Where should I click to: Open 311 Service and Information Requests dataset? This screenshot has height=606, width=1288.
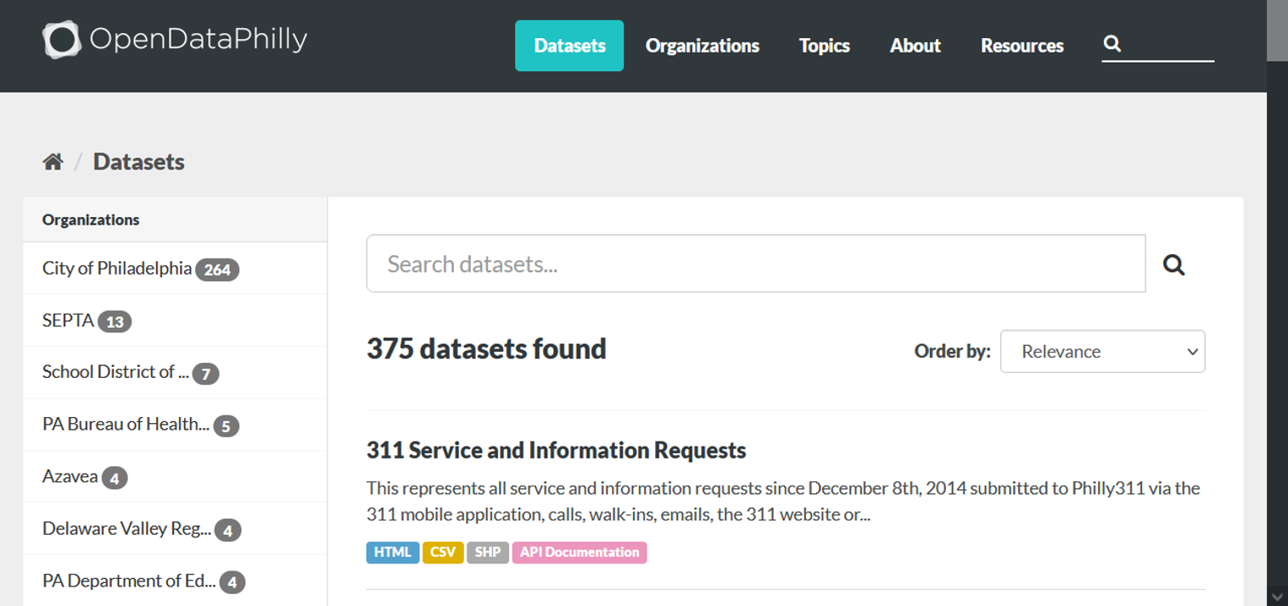(x=556, y=450)
